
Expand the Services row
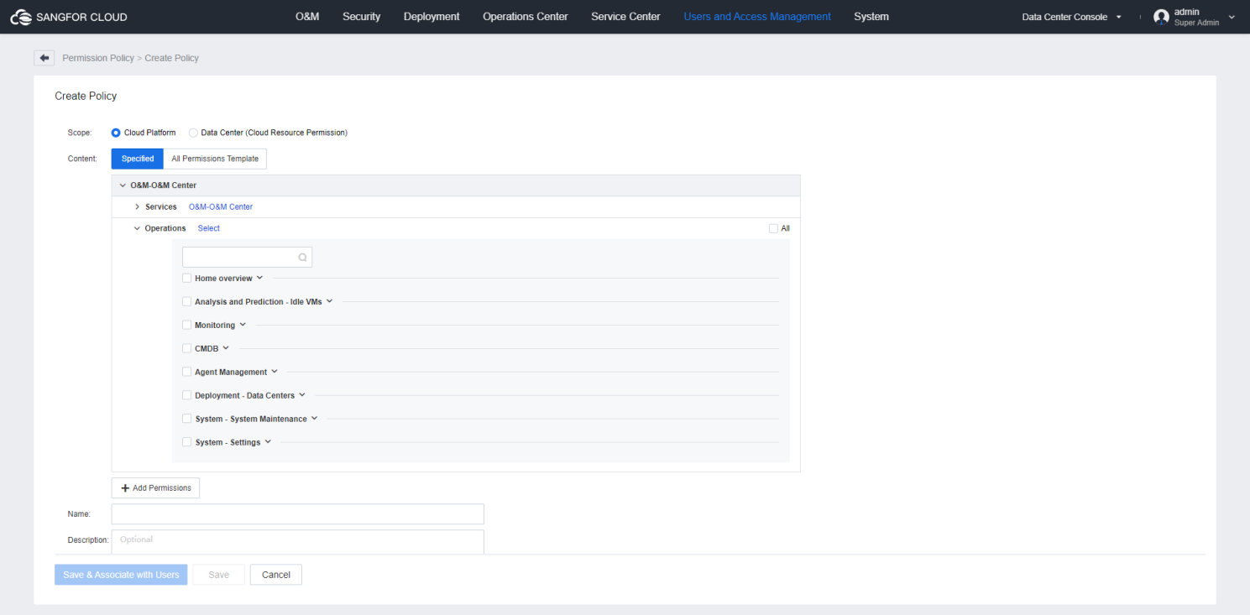pos(137,207)
